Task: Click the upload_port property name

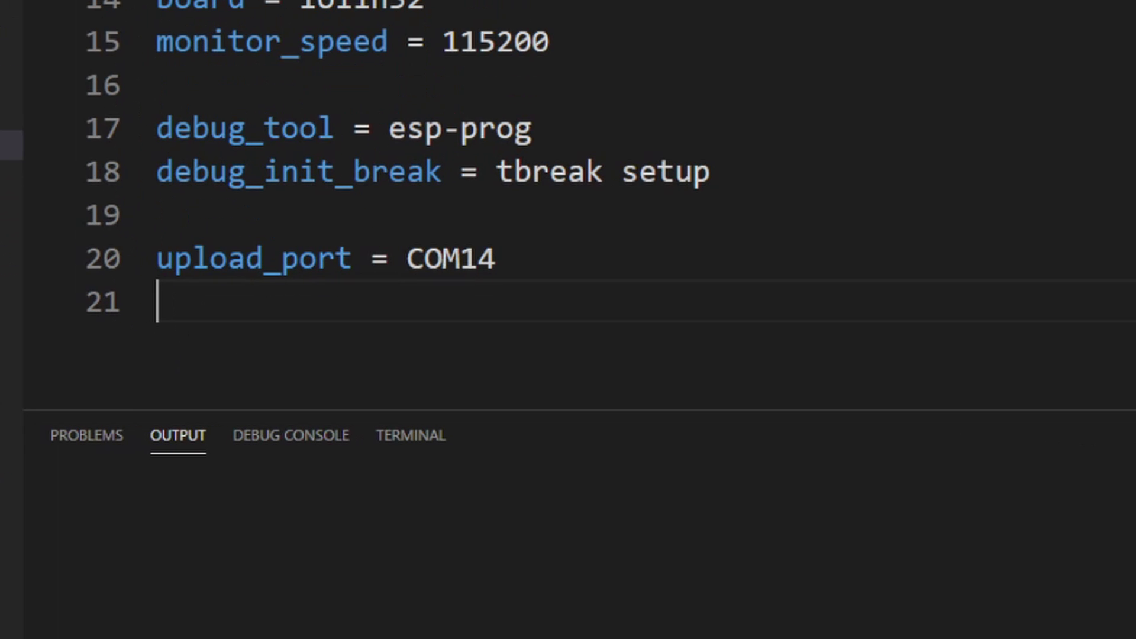Action: (253, 259)
